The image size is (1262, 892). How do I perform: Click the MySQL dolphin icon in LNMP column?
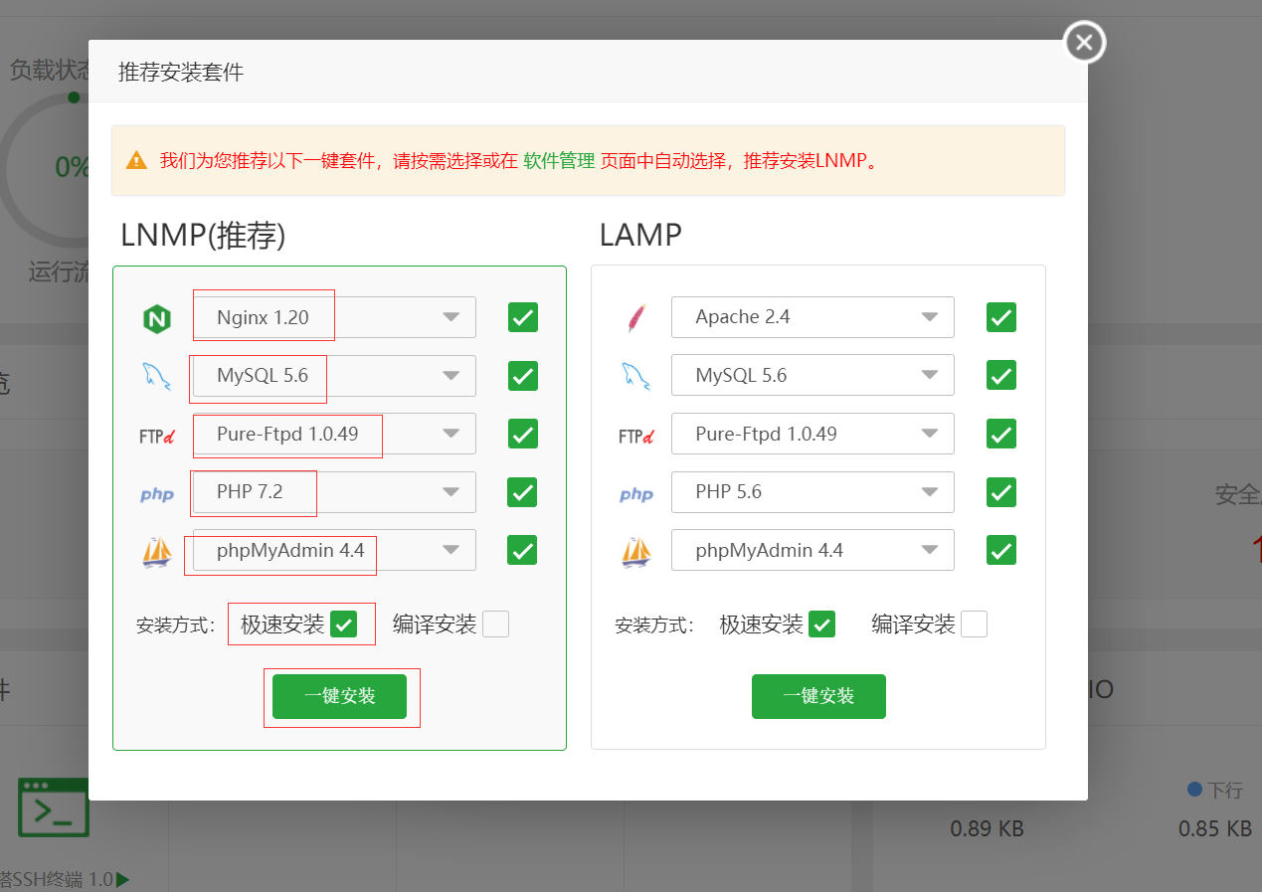(x=156, y=376)
